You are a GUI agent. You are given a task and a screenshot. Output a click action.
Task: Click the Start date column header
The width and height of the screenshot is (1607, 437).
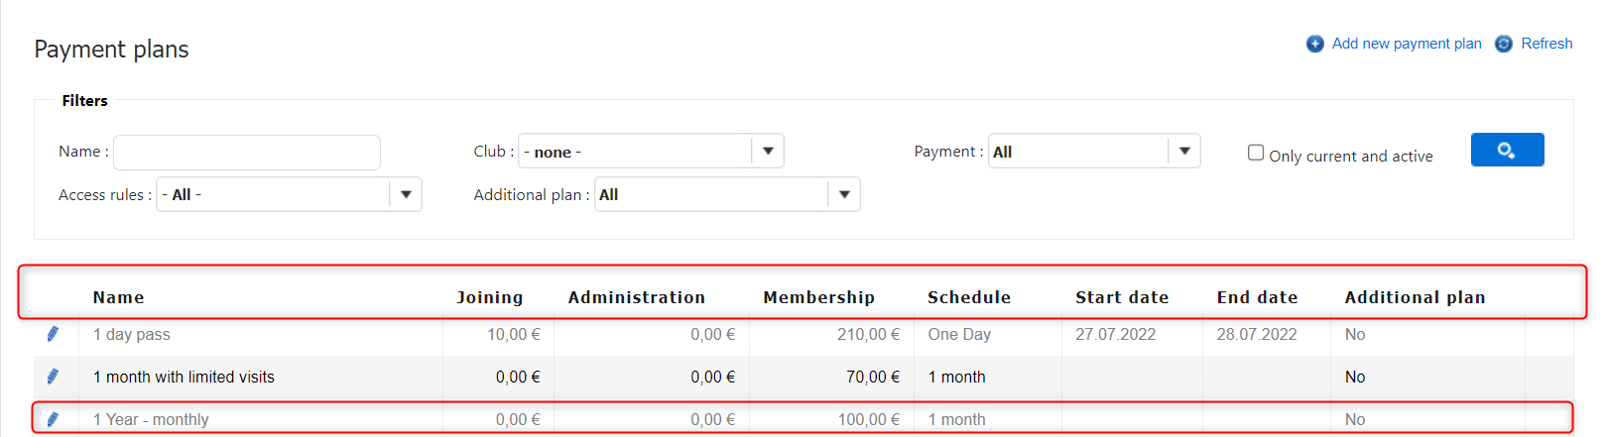pyautogui.click(x=1122, y=297)
